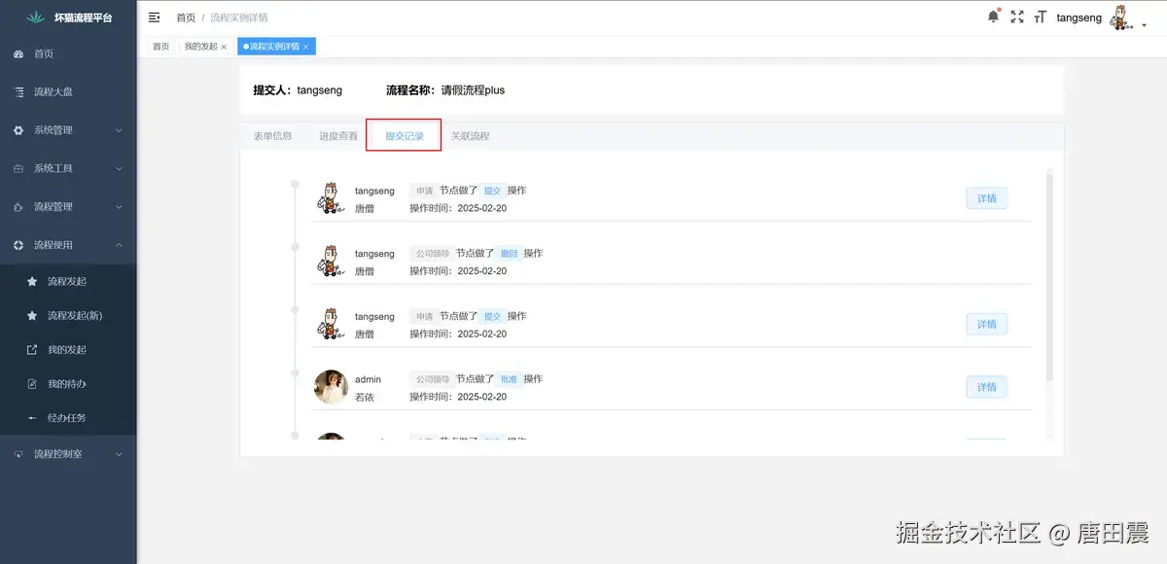1167x564 pixels.
Task: Click the 撤回 tag in 公司领导 record
Action: pos(509,254)
